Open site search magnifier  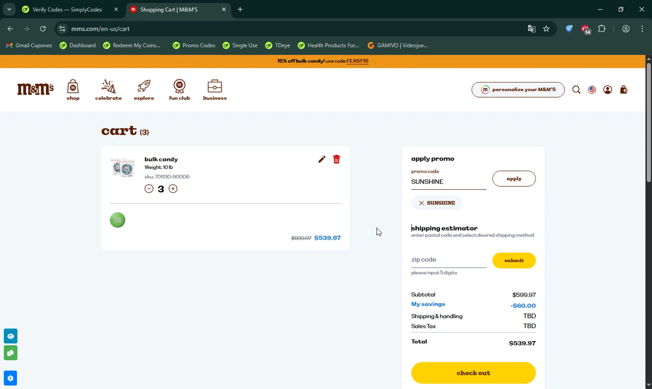pos(576,90)
